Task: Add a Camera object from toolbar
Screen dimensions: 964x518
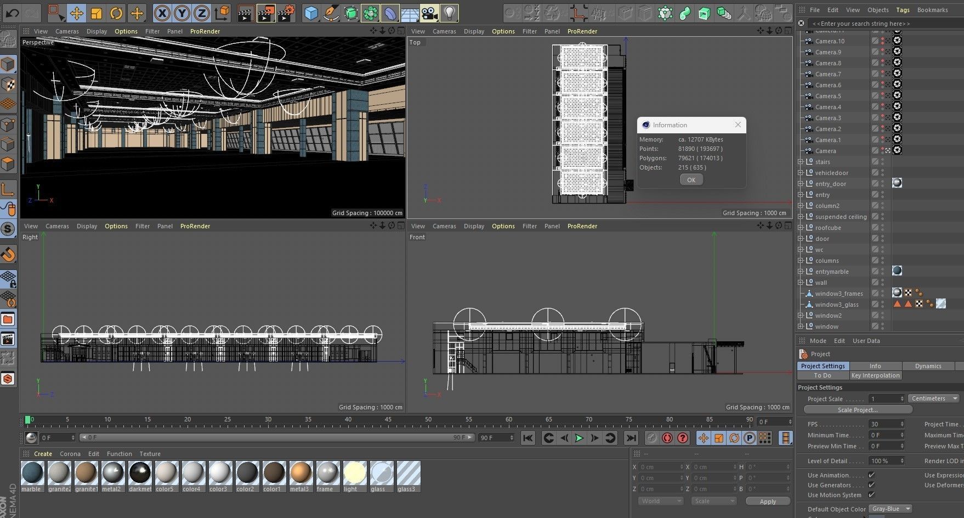Action: (x=429, y=13)
